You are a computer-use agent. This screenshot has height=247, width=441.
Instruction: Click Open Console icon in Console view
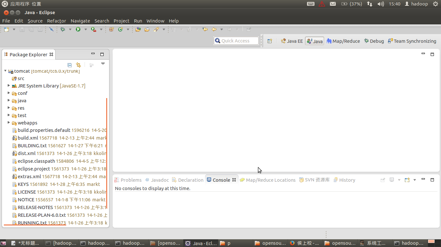coord(407,180)
